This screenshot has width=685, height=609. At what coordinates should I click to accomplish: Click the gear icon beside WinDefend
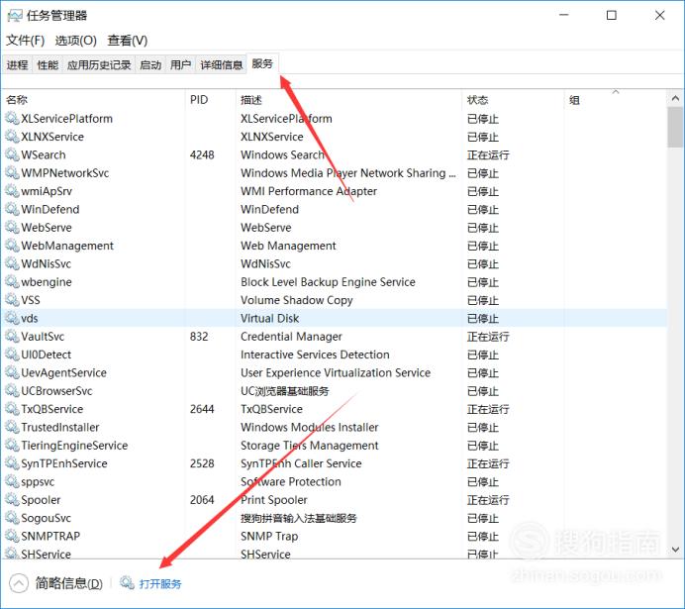click(x=12, y=209)
